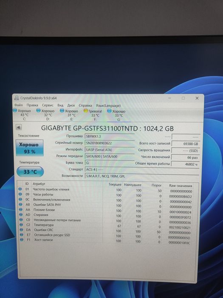Select the Ошибки SATA PHY row

coord(105,206)
